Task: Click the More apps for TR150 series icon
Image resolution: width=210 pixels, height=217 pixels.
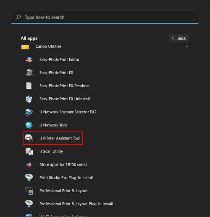Action: point(29,164)
